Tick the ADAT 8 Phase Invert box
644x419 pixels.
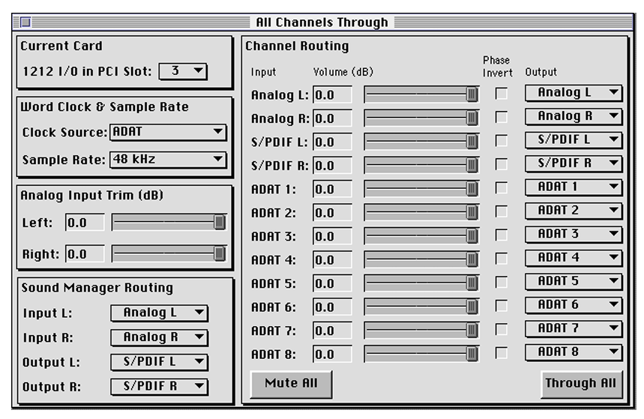(x=501, y=352)
